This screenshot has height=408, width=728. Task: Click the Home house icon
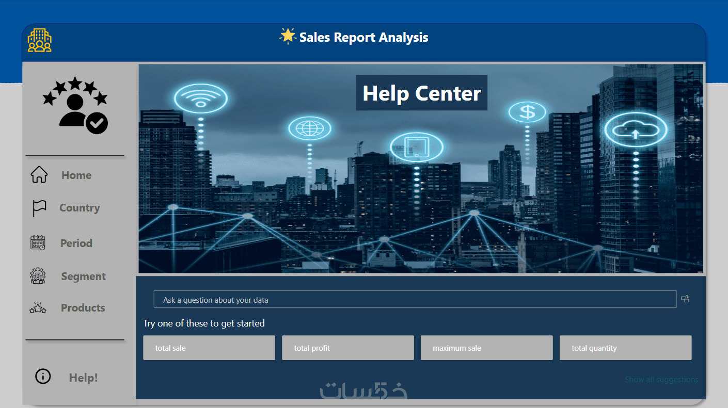[x=39, y=175]
